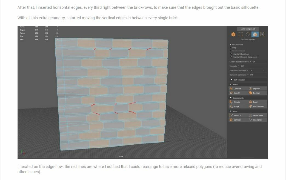Click the Faces stat row label
Screen dimensions: 286x180
[x=23, y=33]
